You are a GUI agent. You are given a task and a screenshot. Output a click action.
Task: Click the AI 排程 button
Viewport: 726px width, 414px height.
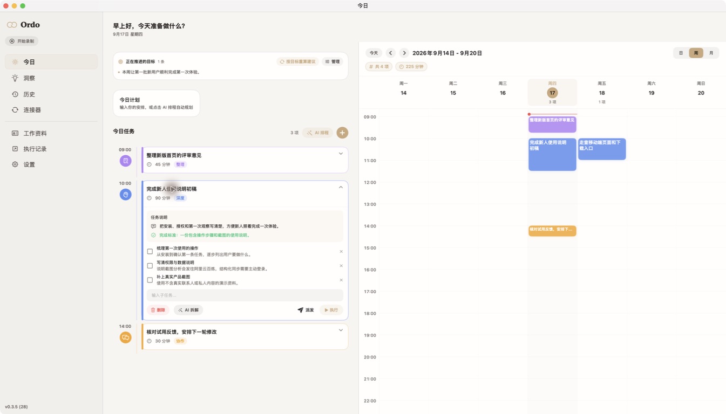pyautogui.click(x=317, y=133)
